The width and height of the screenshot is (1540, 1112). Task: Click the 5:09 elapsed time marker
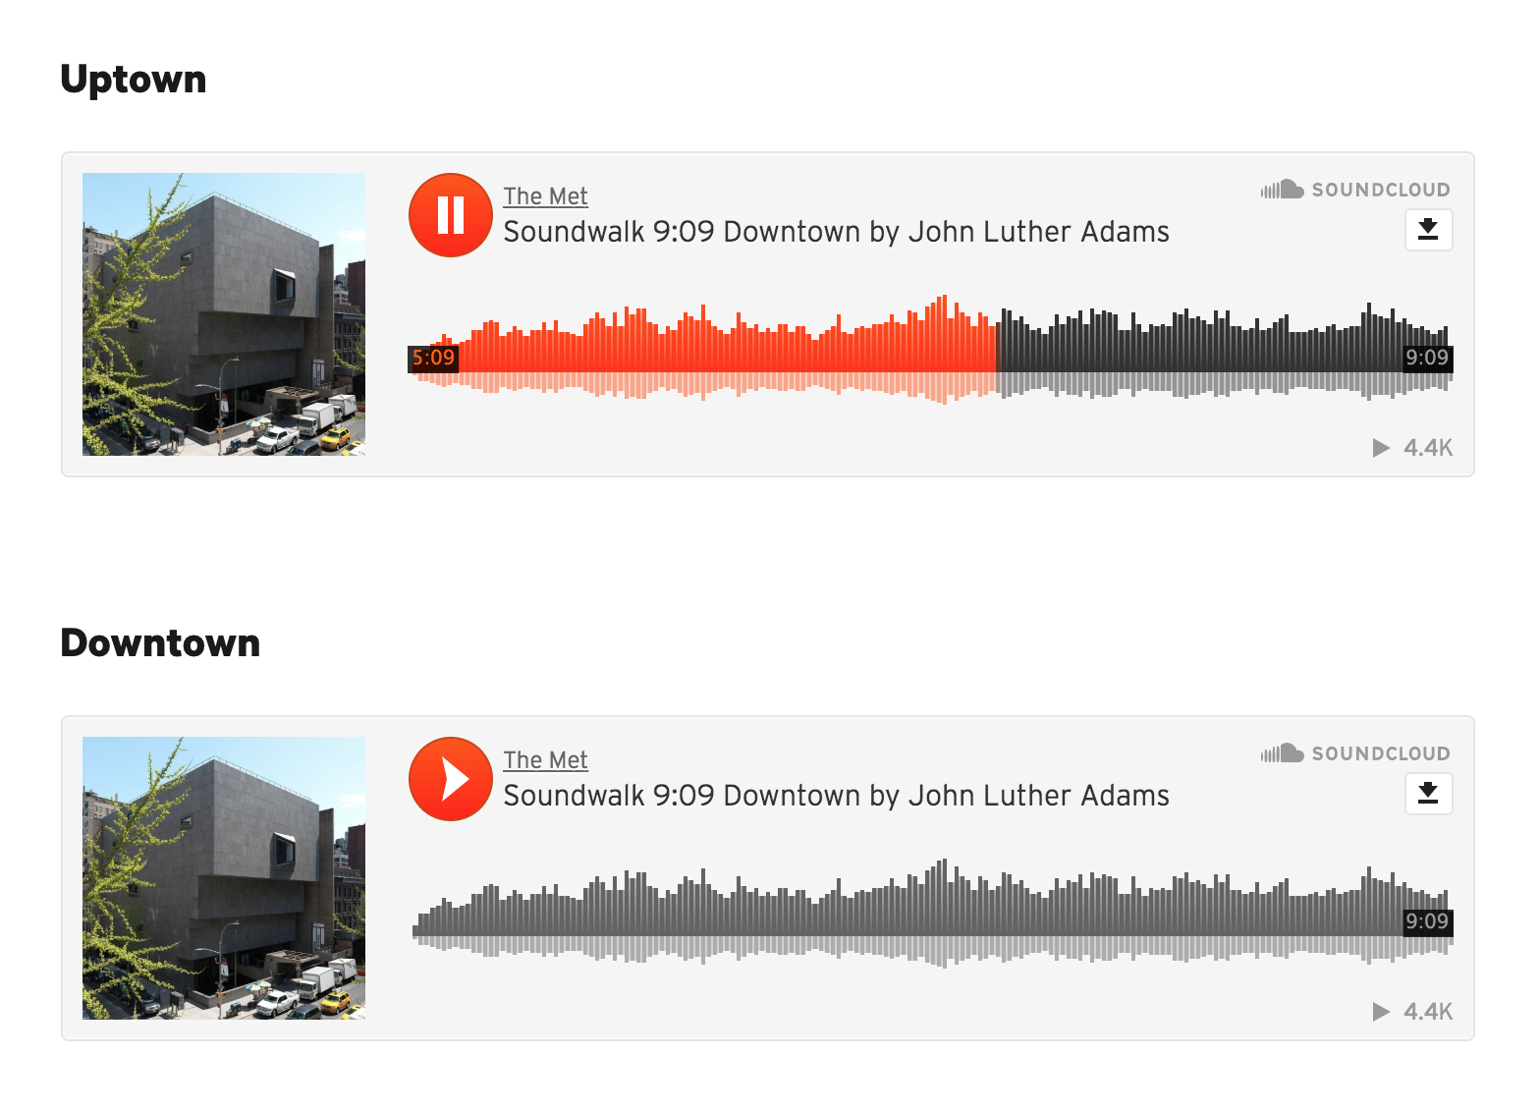(x=433, y=359)
